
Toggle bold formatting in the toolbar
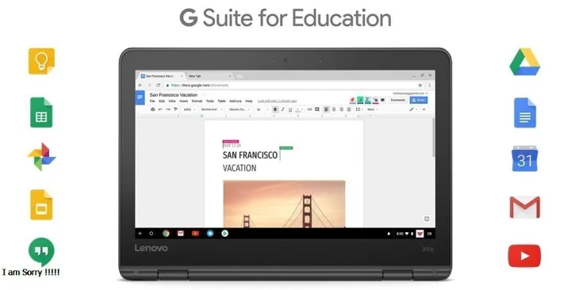pos(275,109)
